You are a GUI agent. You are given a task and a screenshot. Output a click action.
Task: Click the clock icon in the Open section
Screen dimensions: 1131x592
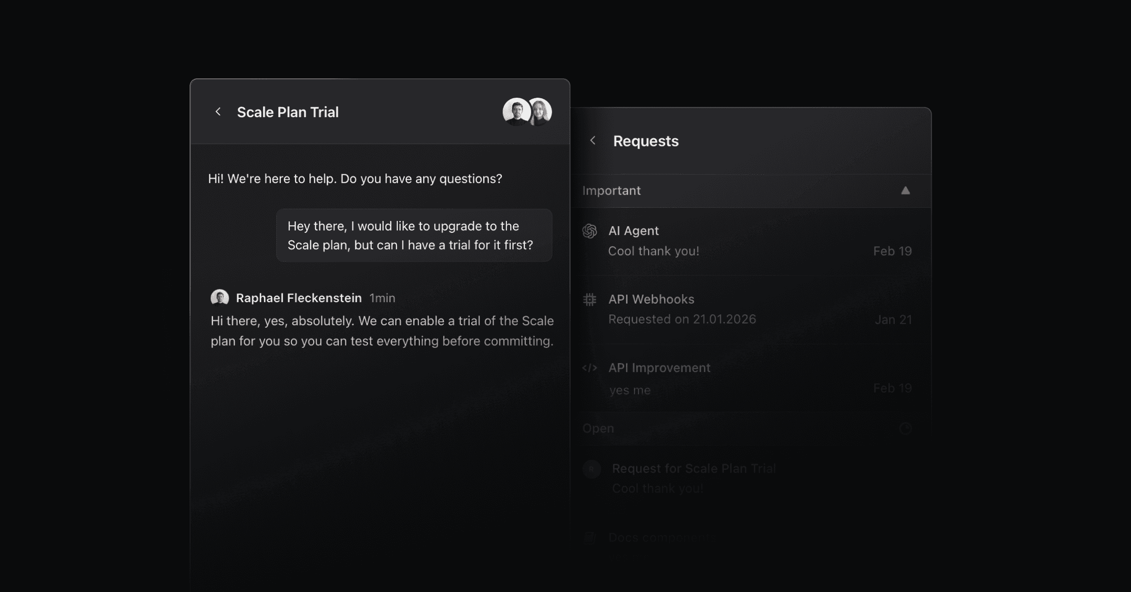click(x=905, y=429)
